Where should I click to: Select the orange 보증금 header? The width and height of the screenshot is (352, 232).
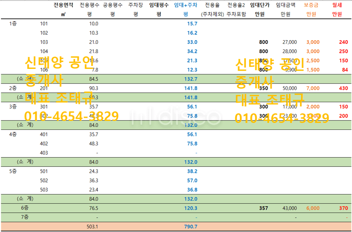tap(311, 5)
